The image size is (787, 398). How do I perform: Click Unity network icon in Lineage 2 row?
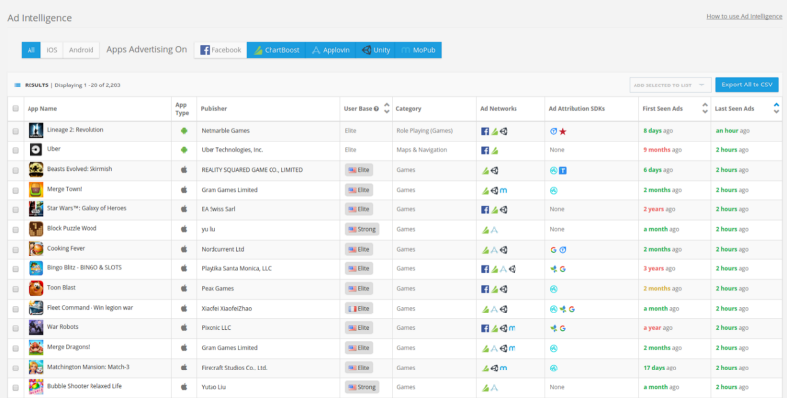click(503, 131)
